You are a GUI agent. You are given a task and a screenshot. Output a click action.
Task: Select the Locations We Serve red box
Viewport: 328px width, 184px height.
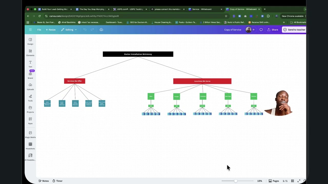pyautogui.click(x=202, y=81)
